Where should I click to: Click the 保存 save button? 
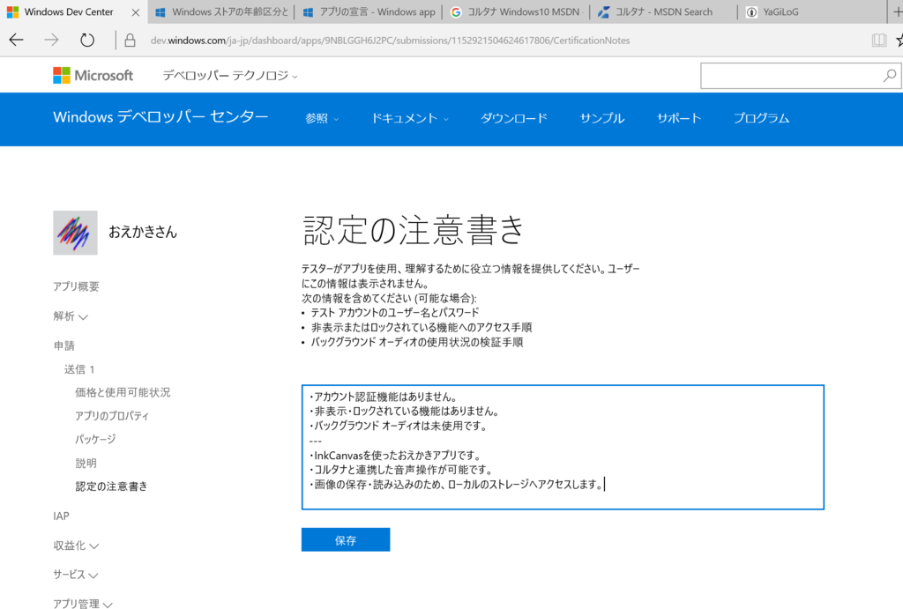click(x=346, y=540)
